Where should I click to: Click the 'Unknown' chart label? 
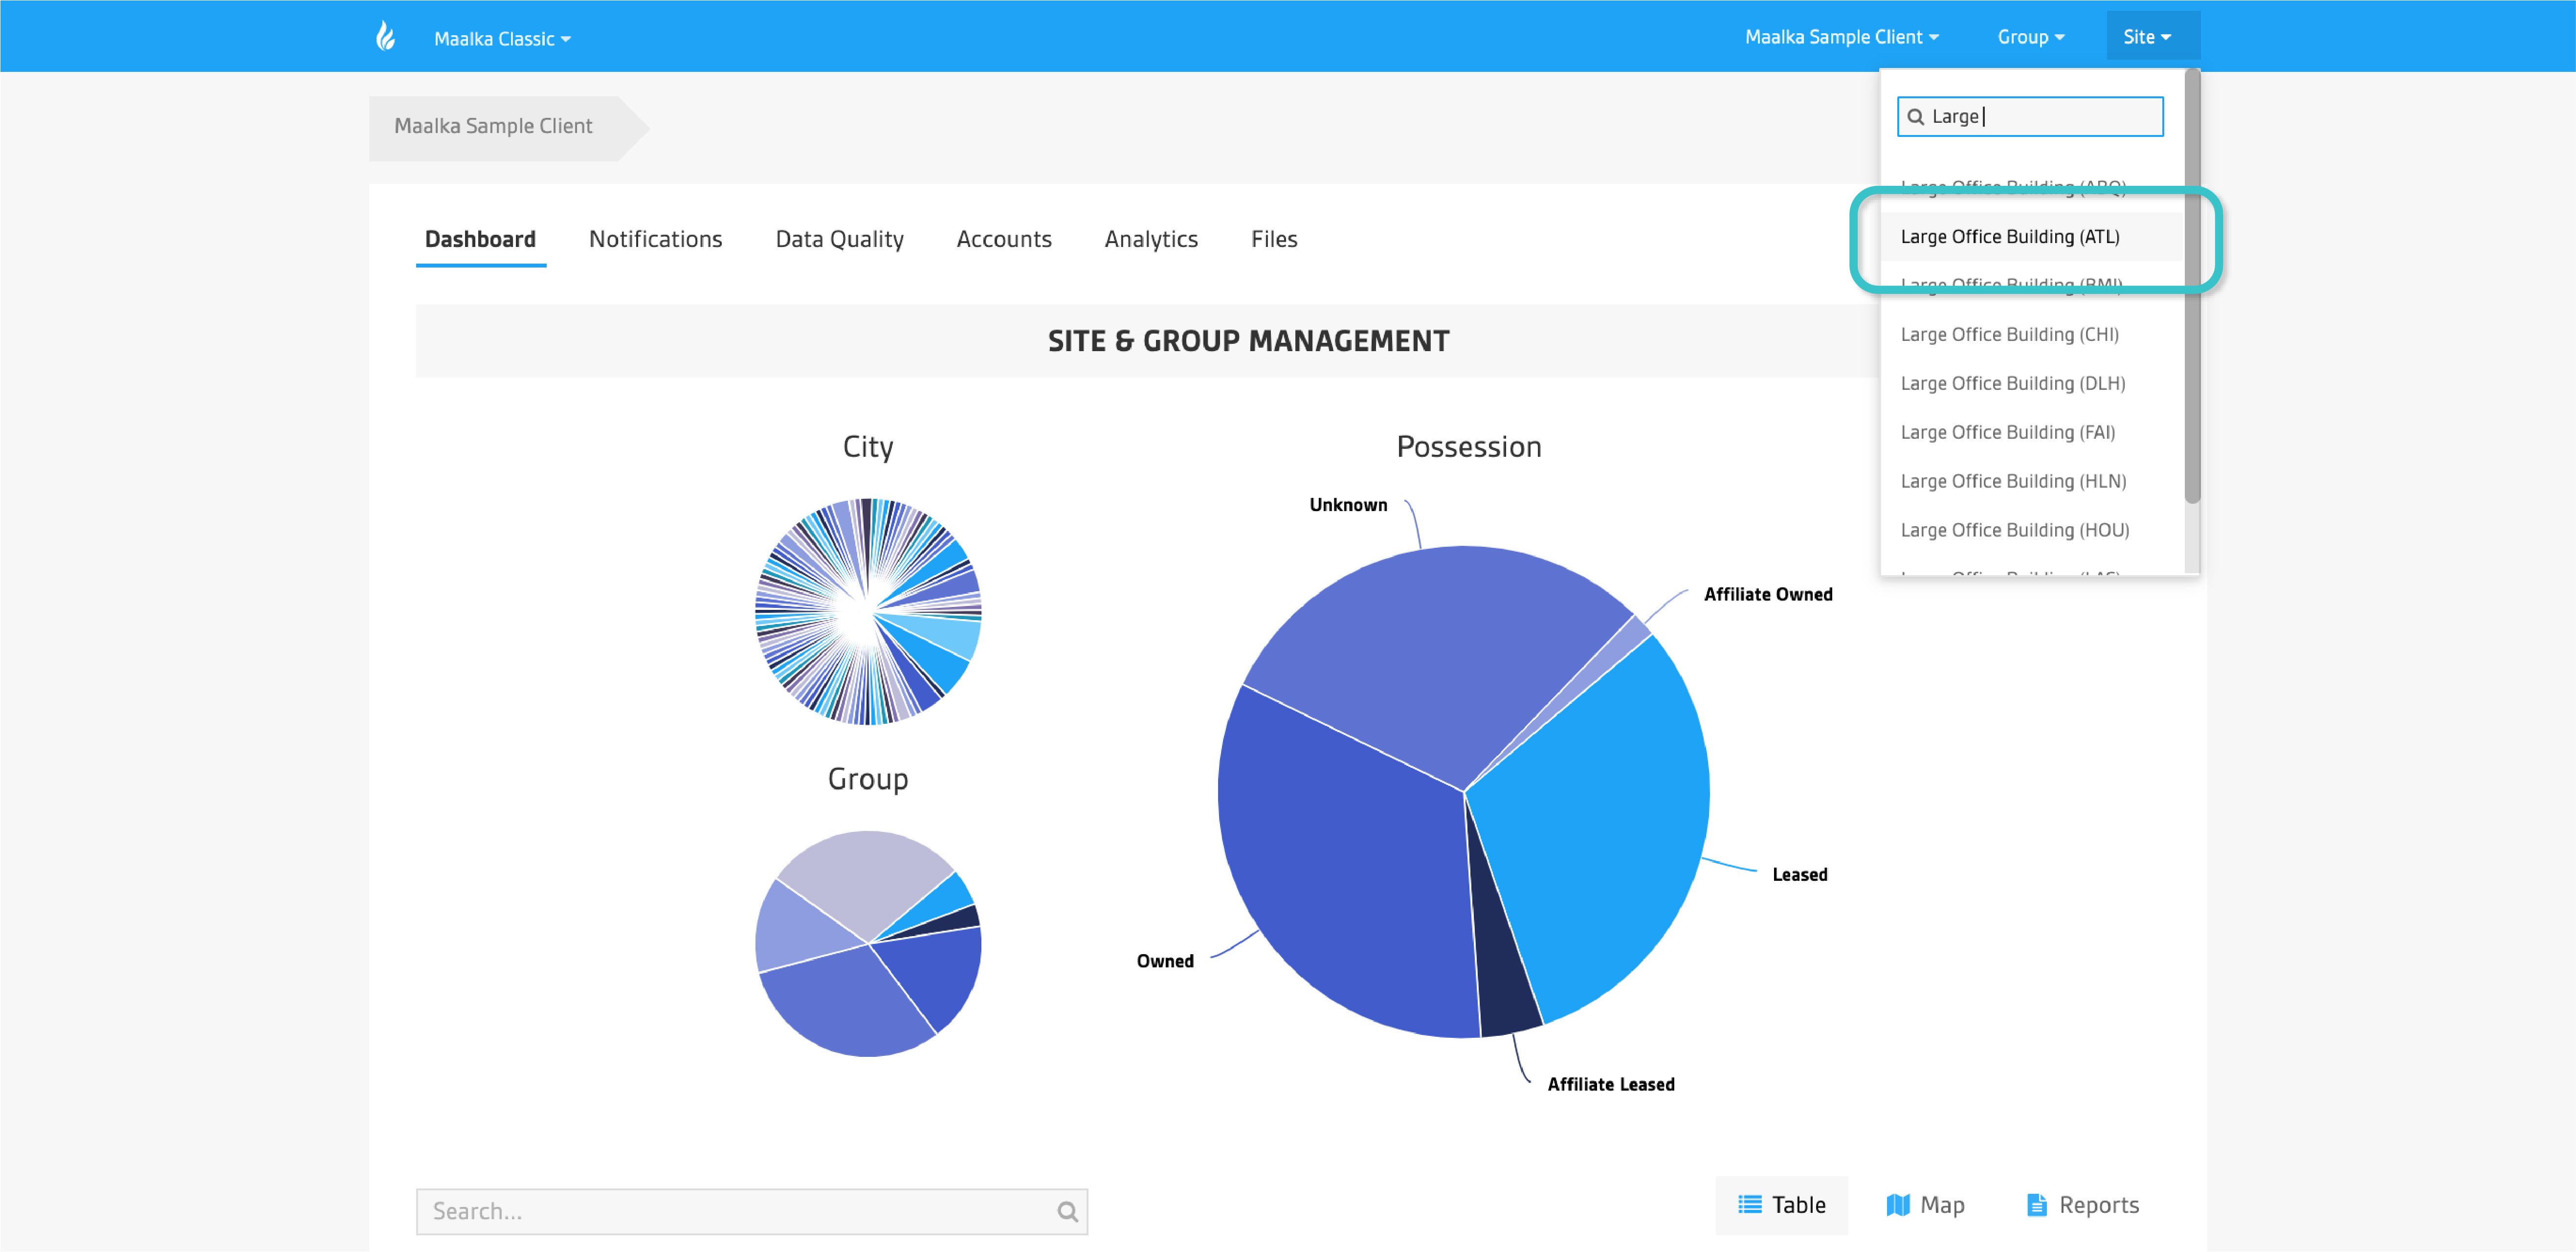[x=1348, y=505]
